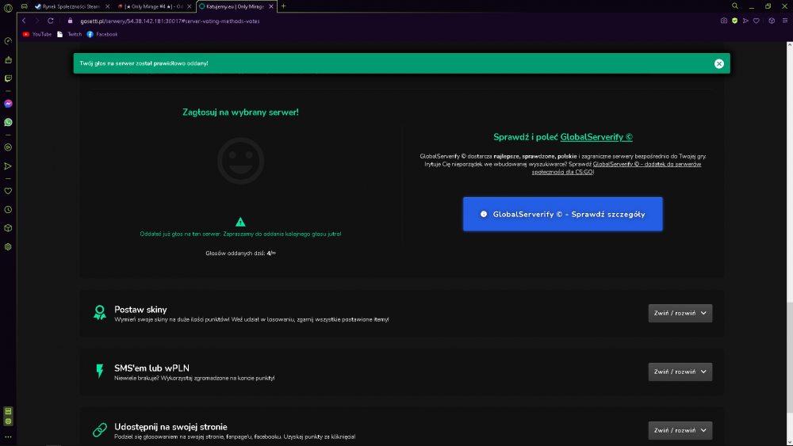Close the Only Mirage #4 tab

[190, 6]
